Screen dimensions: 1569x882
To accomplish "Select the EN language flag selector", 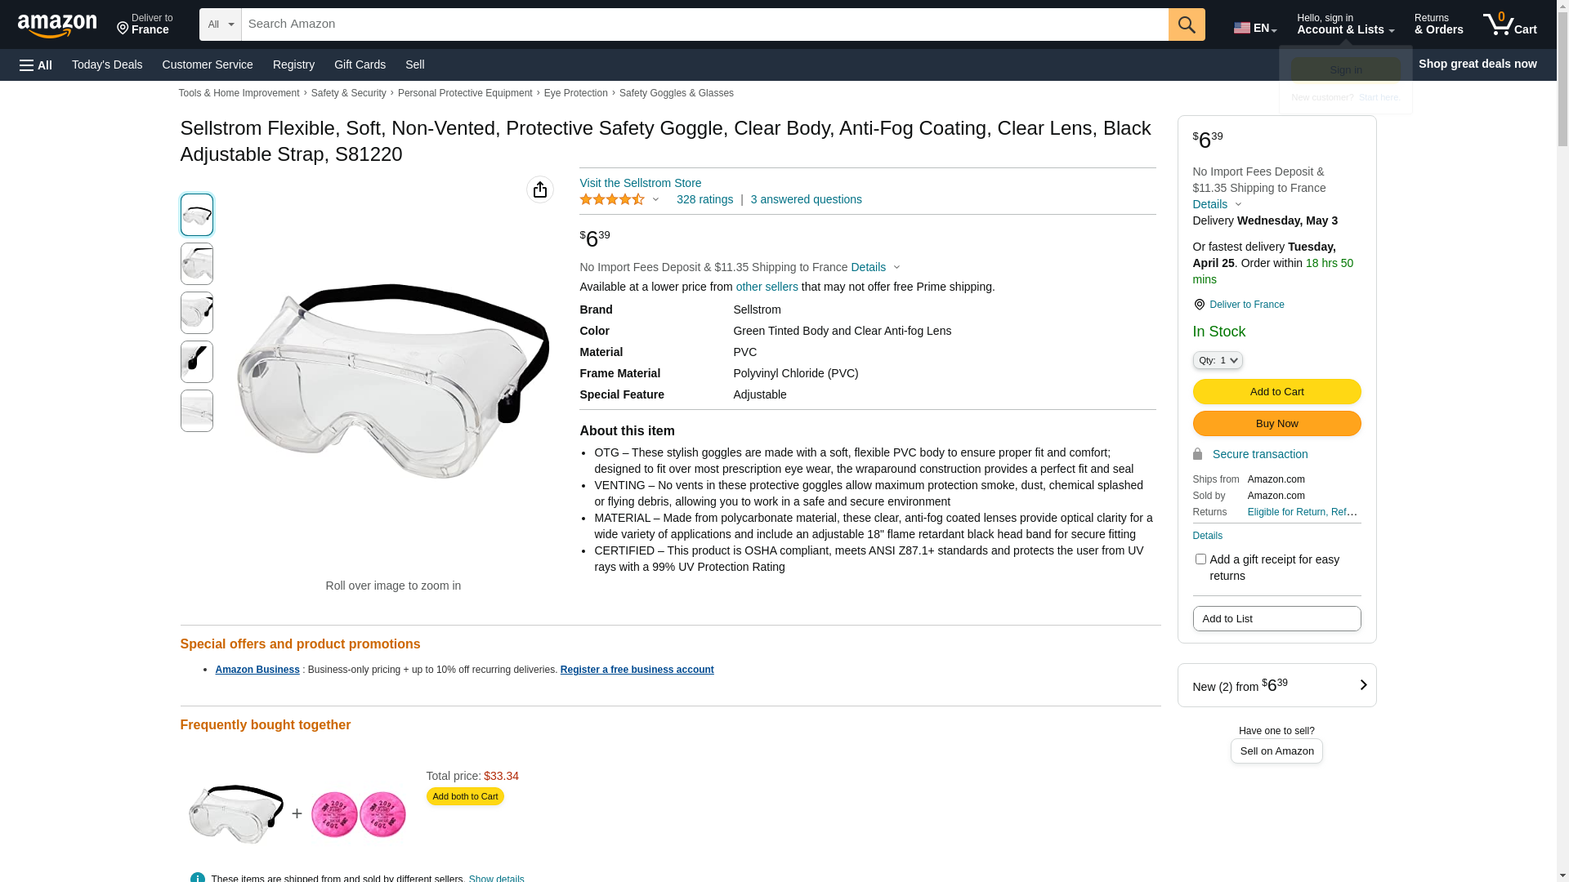I will (x=1255, y=28).
